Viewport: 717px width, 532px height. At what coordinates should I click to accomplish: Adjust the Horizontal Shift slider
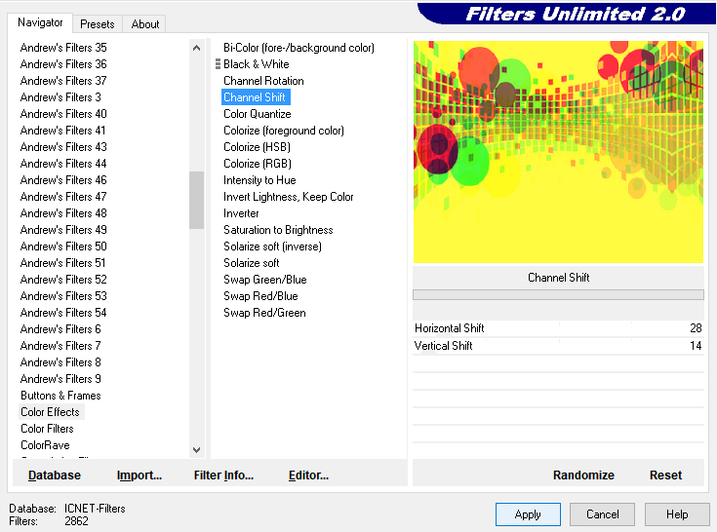coord(558,328)
